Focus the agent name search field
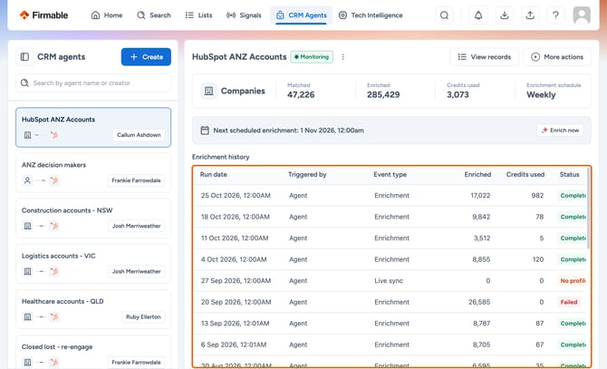Viewport: 607px width, 369px height. pyautogui.click(x=93, y=83)
